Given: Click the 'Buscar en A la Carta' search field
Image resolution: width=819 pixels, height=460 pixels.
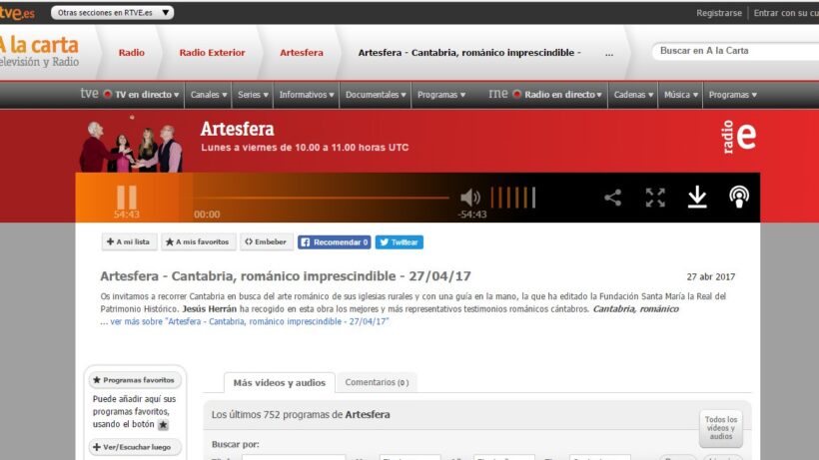Looking at the screenshot, I should (735, 51).
